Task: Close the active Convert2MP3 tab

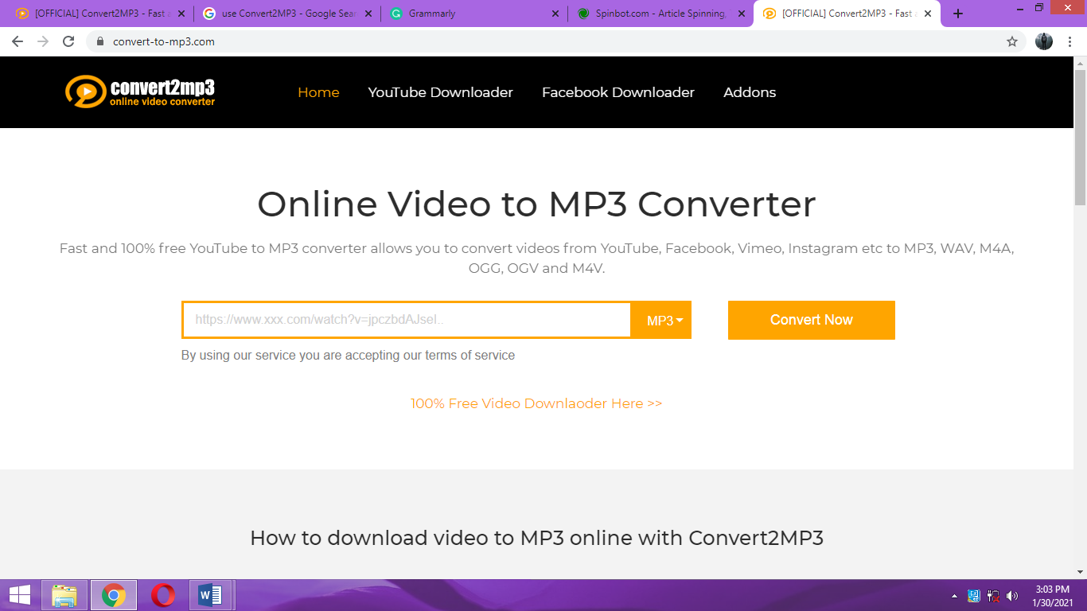Action: point(928,14)
